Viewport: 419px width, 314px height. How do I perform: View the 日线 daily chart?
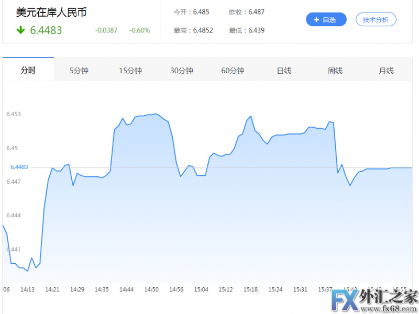284,71
